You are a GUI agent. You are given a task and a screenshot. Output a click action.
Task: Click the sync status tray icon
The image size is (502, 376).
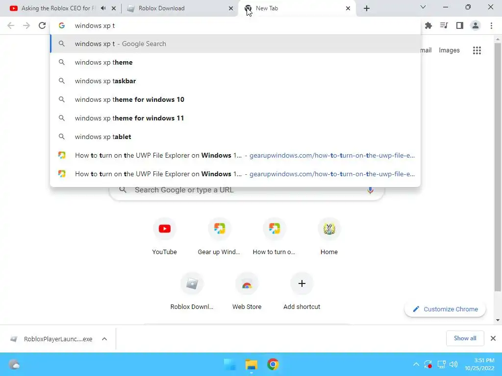coord(428,364)
